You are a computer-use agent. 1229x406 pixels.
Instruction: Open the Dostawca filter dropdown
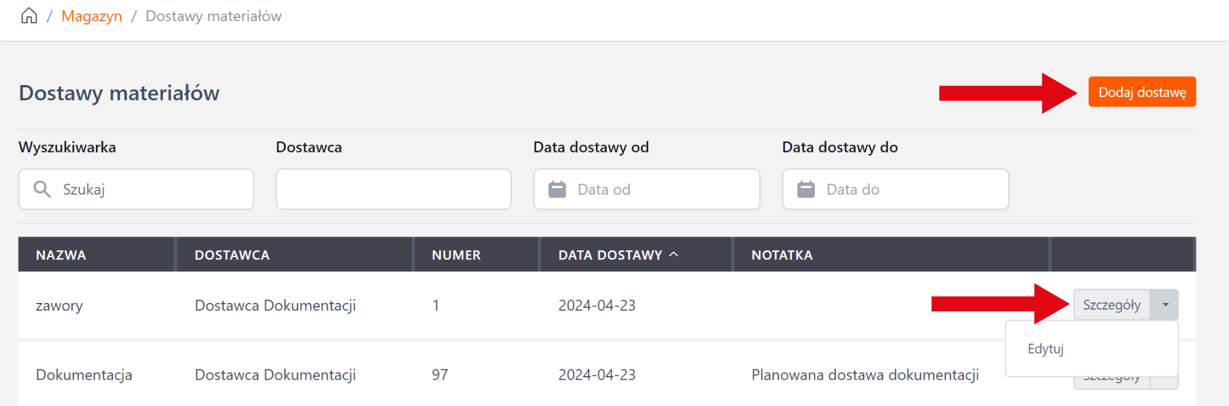pos(393,189)
